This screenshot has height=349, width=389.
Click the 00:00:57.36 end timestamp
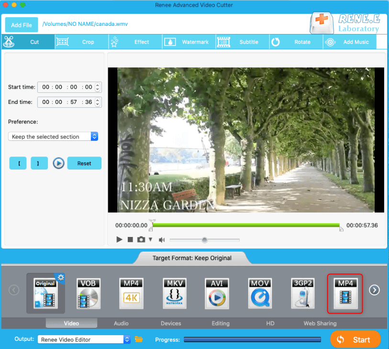point(362,225)
